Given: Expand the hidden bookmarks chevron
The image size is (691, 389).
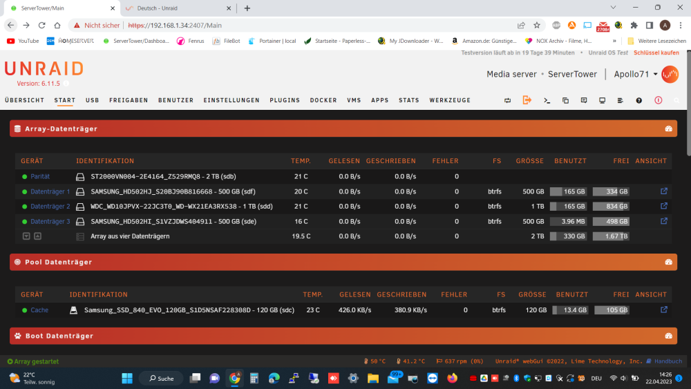Looking at the screenshot, I should coord(614,41).
